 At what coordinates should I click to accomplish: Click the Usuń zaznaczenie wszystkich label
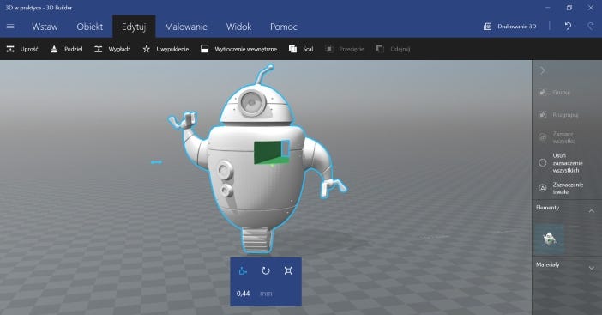coord(568,163)
